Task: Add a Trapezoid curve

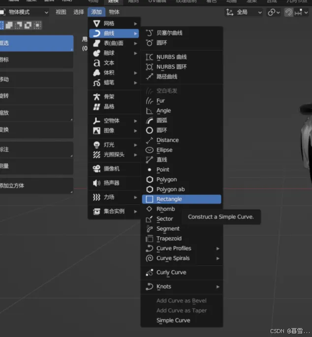Action: [182, 239]
